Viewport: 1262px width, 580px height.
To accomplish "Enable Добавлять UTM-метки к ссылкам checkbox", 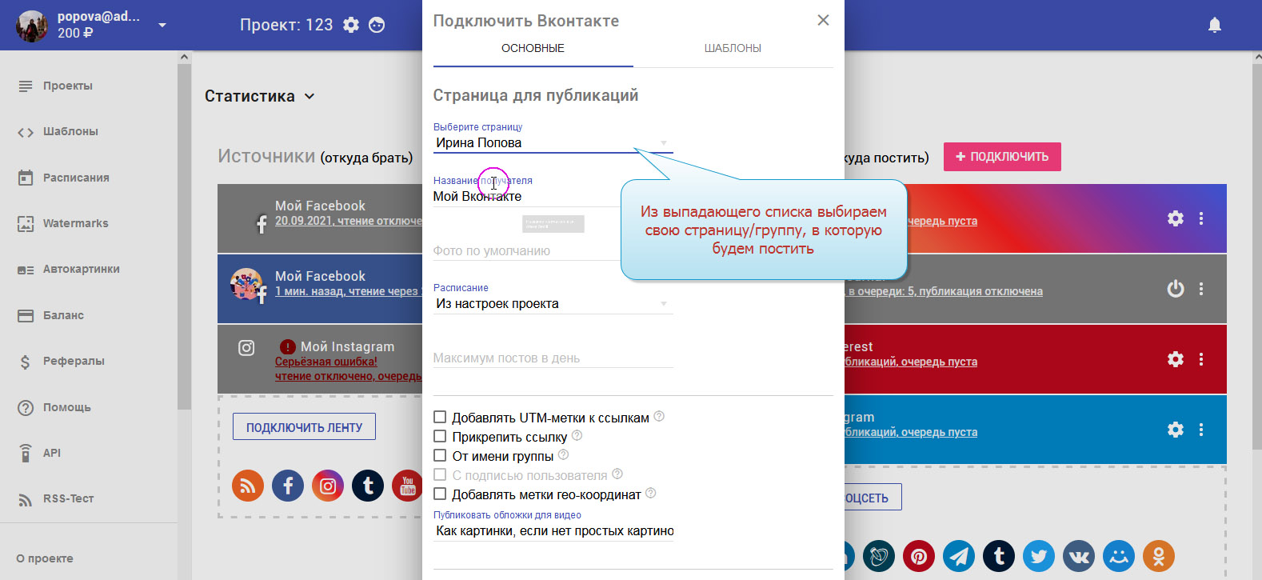I will 440,417.
